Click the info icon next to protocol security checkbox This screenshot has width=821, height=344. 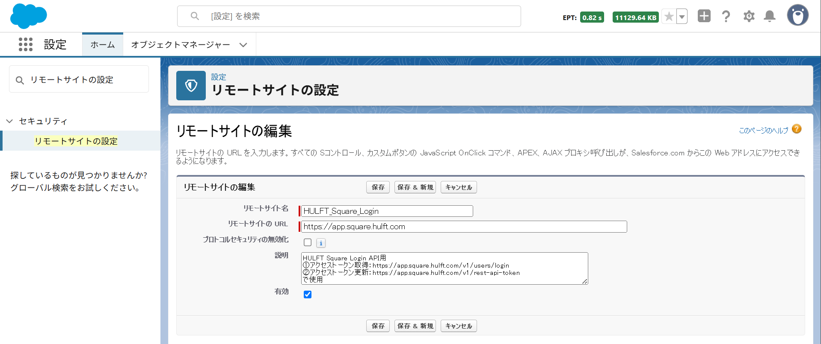point(321,243)
